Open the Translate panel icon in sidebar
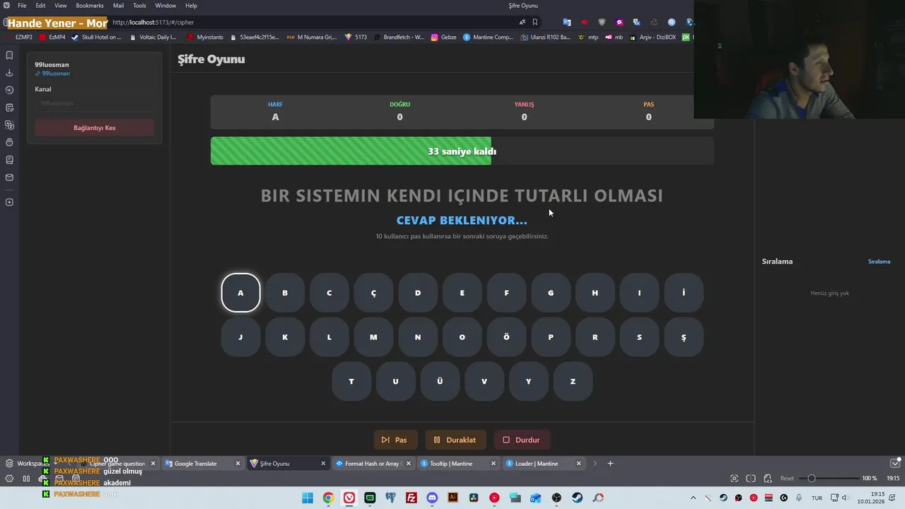905x509 pixels. coord(9,125)
